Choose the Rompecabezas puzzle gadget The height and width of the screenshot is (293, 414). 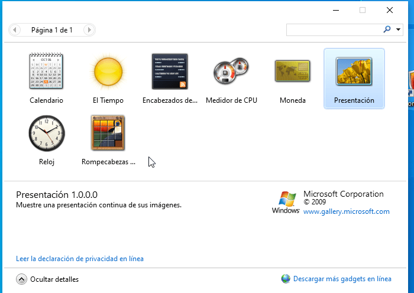(108, 133)
